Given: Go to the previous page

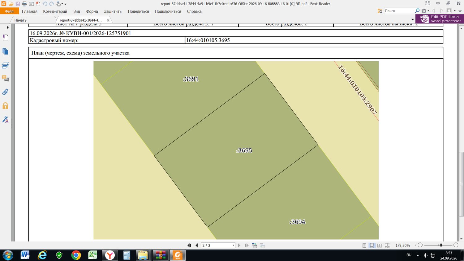Looking at the screenshot, I should tap(197, 245).
